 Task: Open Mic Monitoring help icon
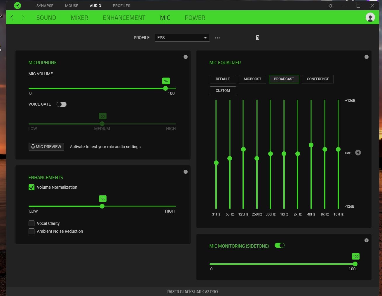coord(367,240)
